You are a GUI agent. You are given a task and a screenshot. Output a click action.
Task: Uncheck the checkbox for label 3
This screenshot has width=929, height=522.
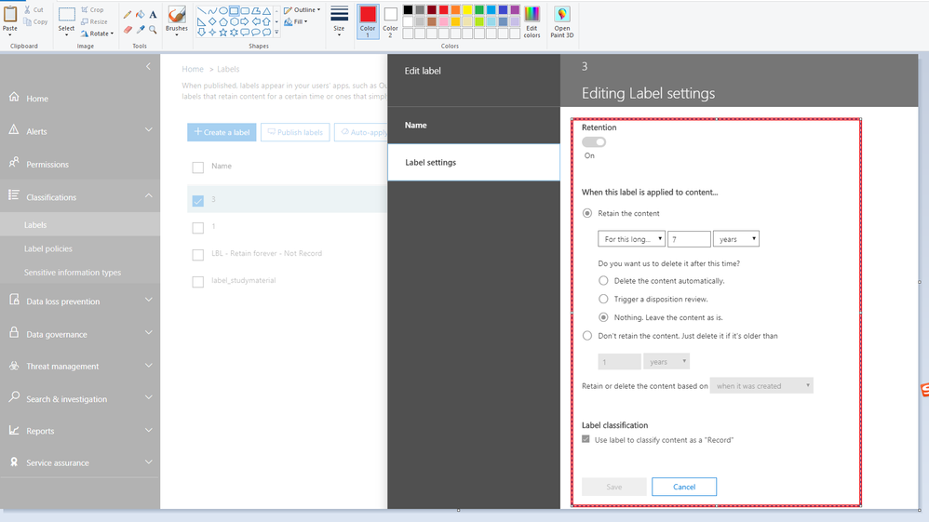click(198, 201)
